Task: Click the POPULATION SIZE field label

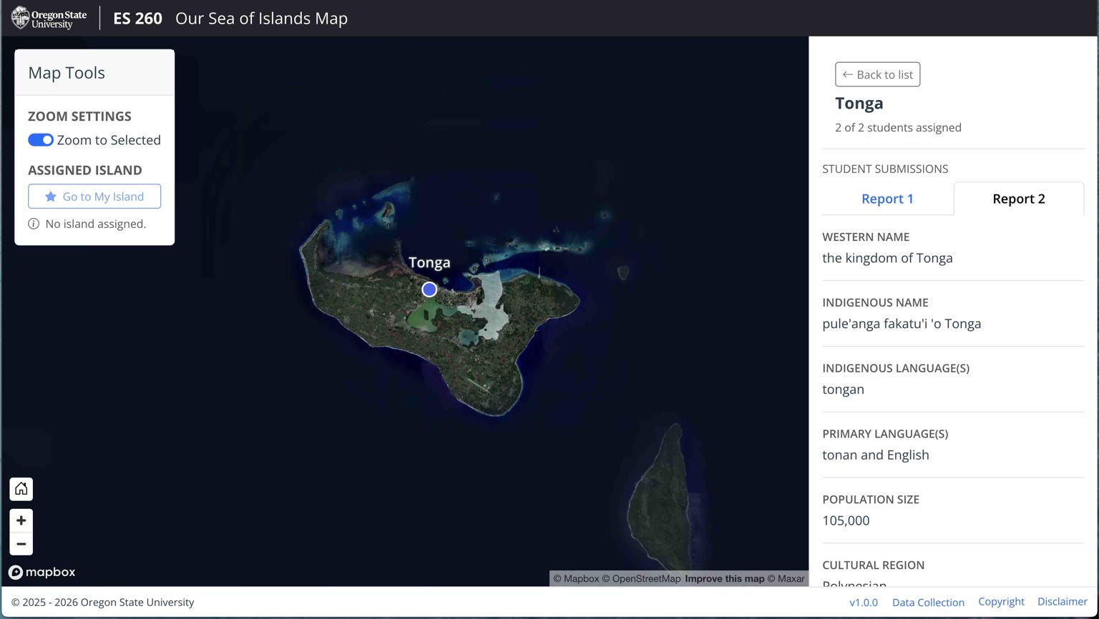Action: (871, 500)
